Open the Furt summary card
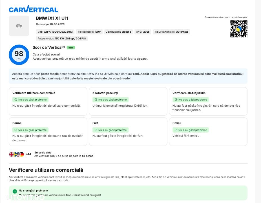The width and height of the screenshot is (261, 203). click(x=128, y=131)
